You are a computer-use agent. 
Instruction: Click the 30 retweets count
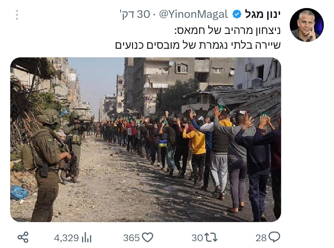coord(197,238)
